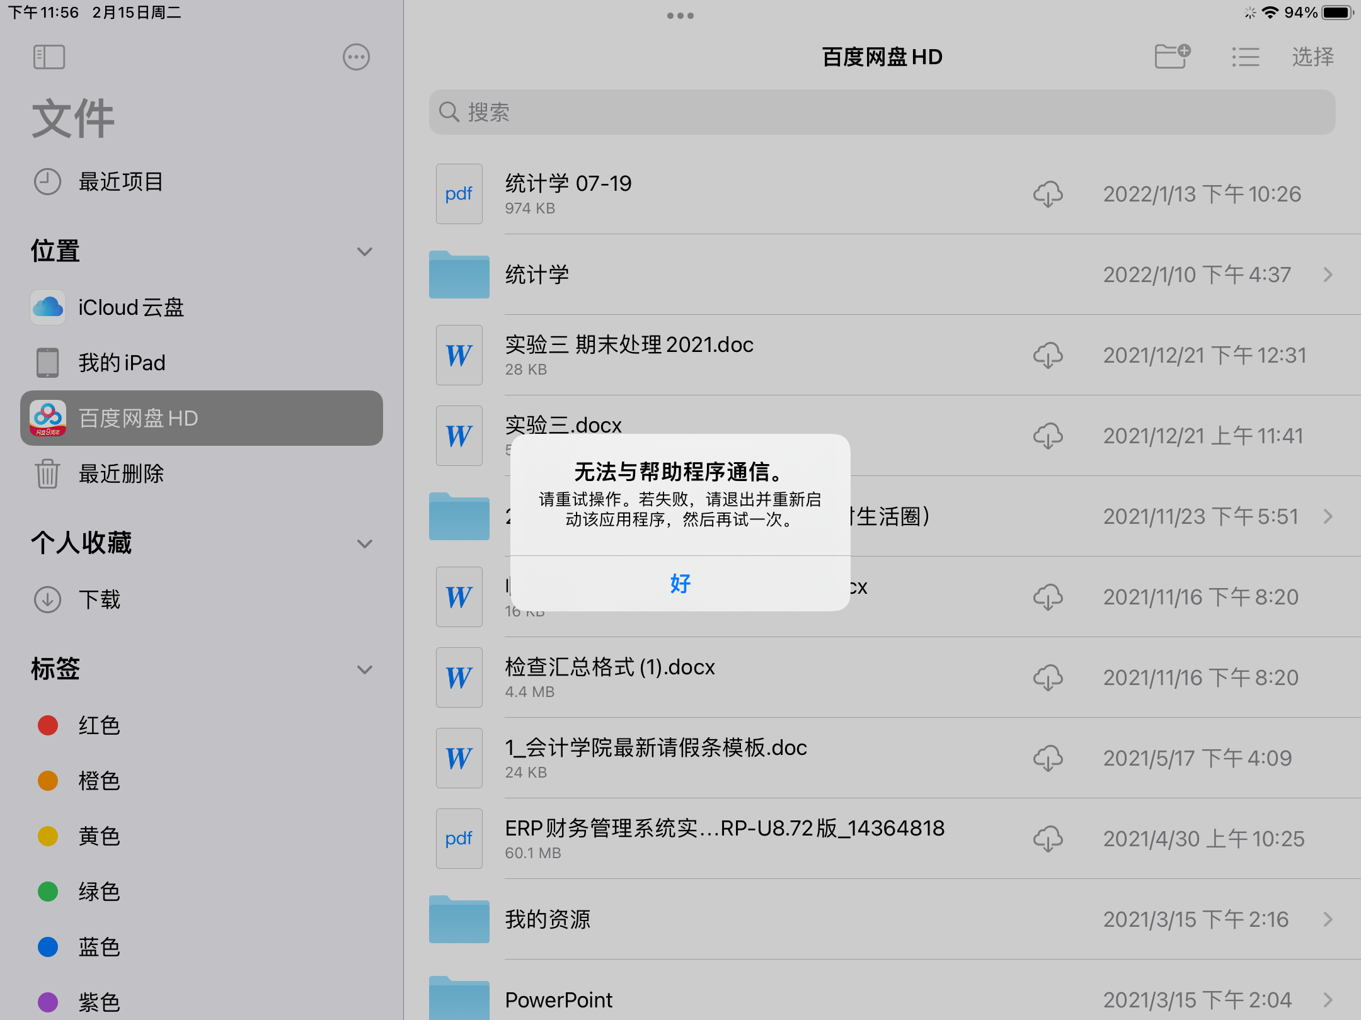This screenshot has width=1361, height=1020.
Task: Tap cloud download for ERP财务管理系统 pdf
Action: coord(1048,839)
